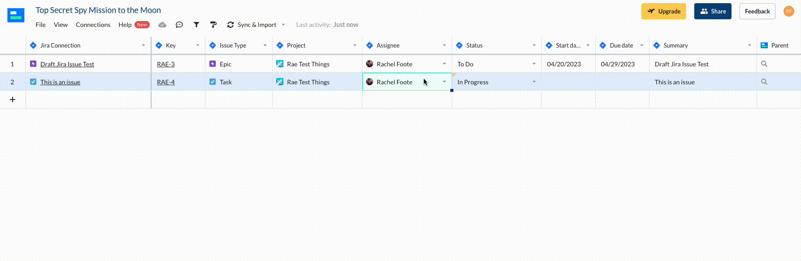Image resolution: width=801 pixels, height=261 pixels.
Task: Expand the Sync & Import dropdown arrow
Action: 283,25
